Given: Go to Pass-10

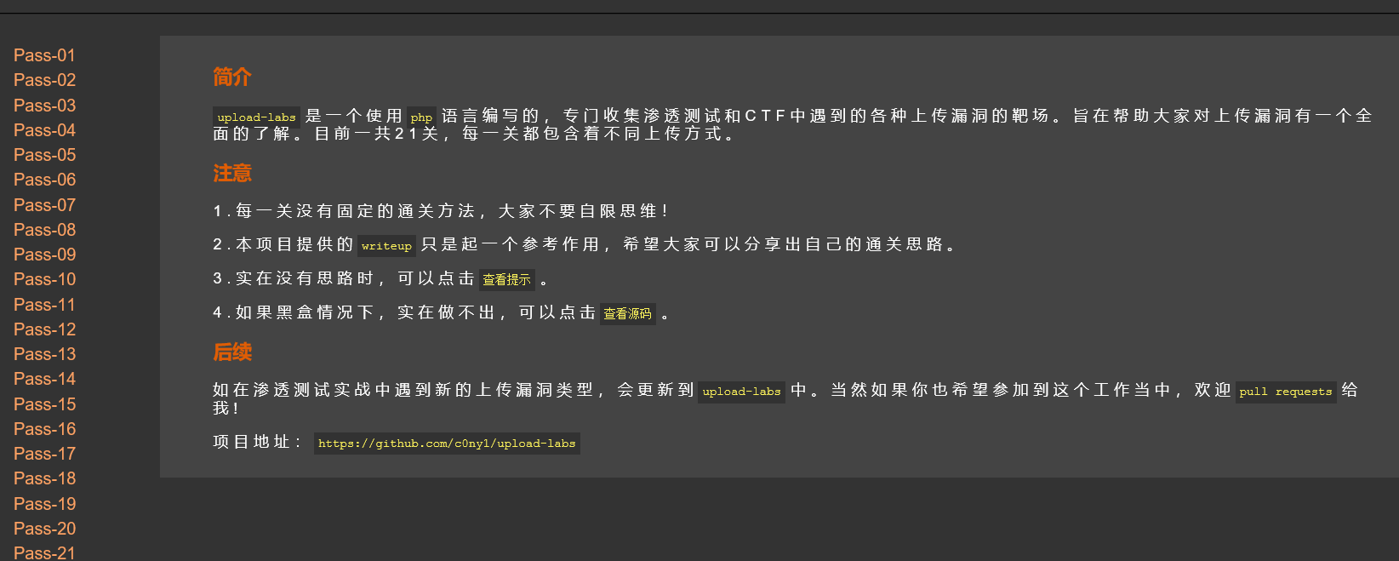Looking at the screenshot, I should [44, 279].
